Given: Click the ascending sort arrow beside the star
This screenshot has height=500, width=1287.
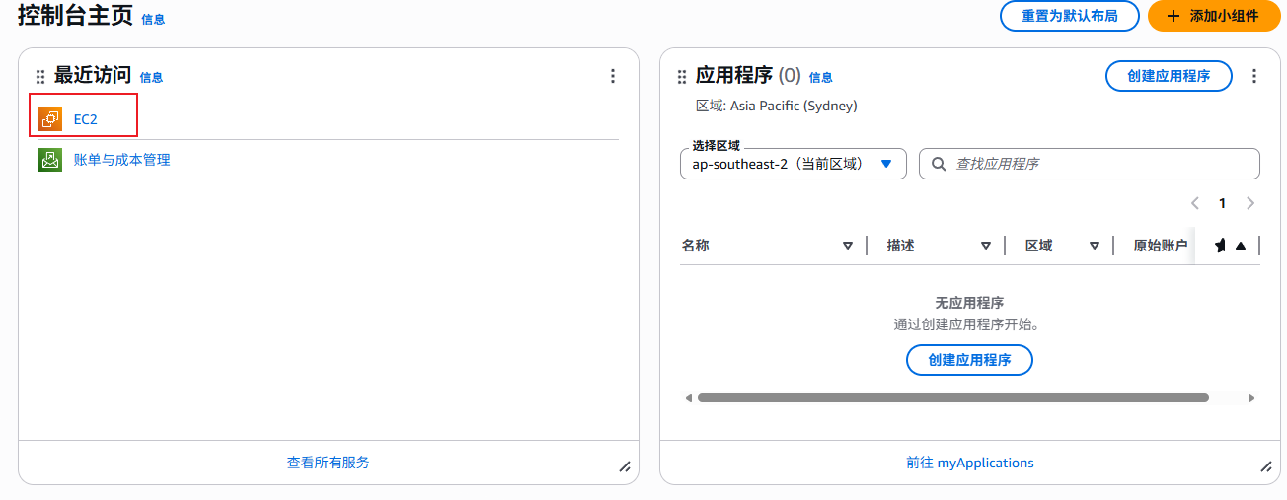Looking at the screenshot, I should [x=1241, y=246].
